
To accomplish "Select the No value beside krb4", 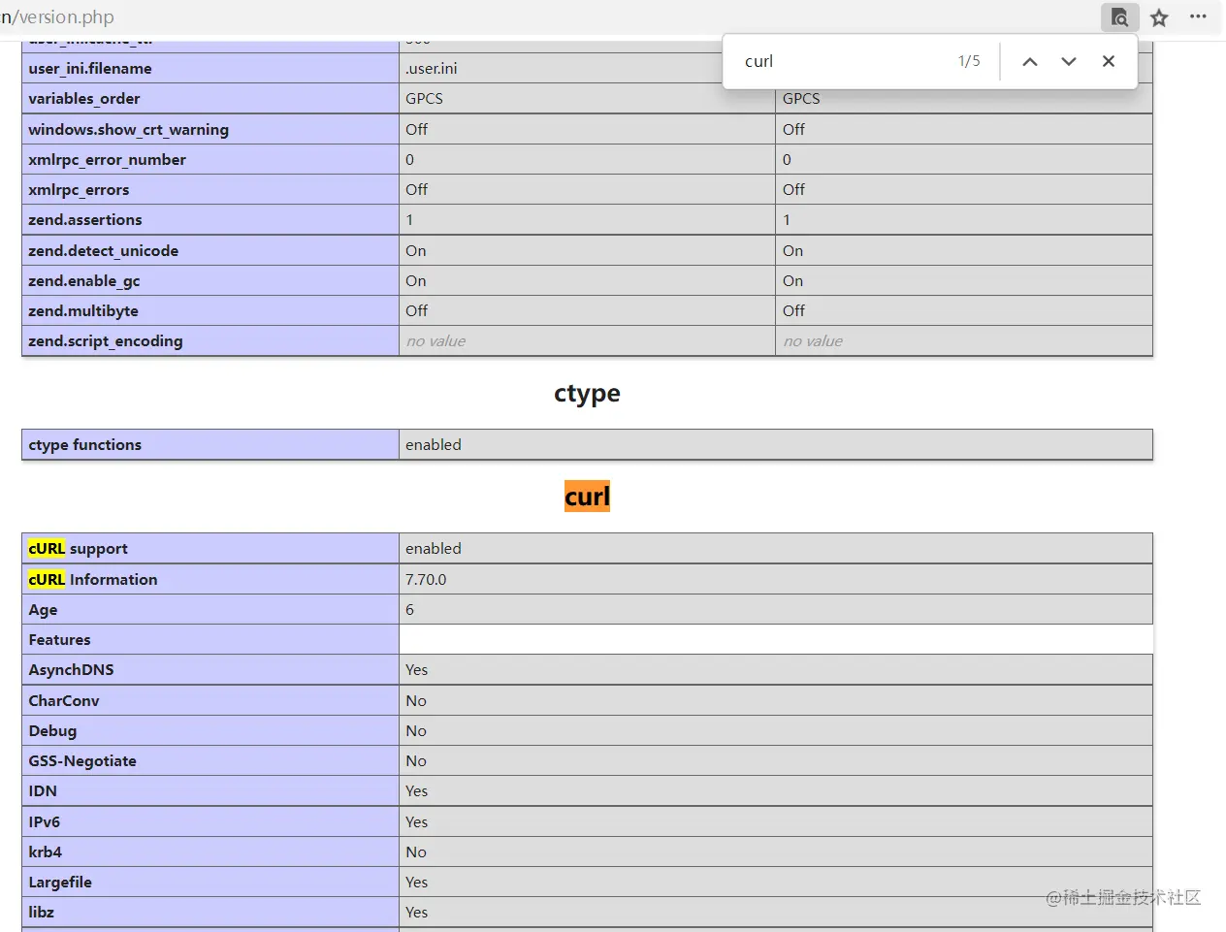I will [x=416, y=852].
